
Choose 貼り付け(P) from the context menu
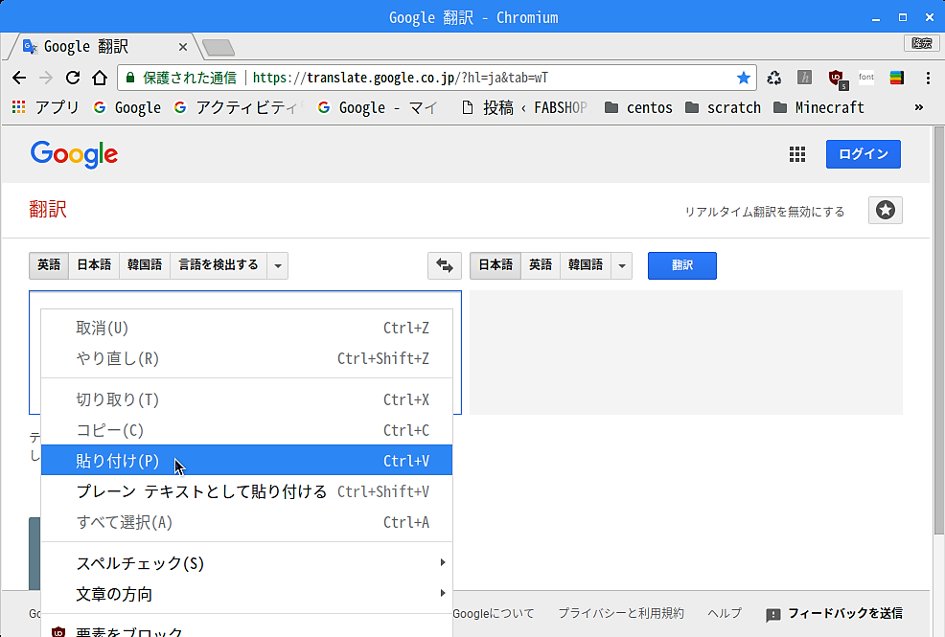point(246,461)
